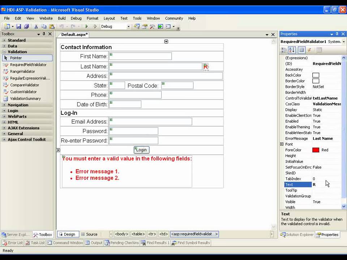This screenshot has height=260, width=347.
Task: Save the current file with the floppy icon
Action: 18,26
